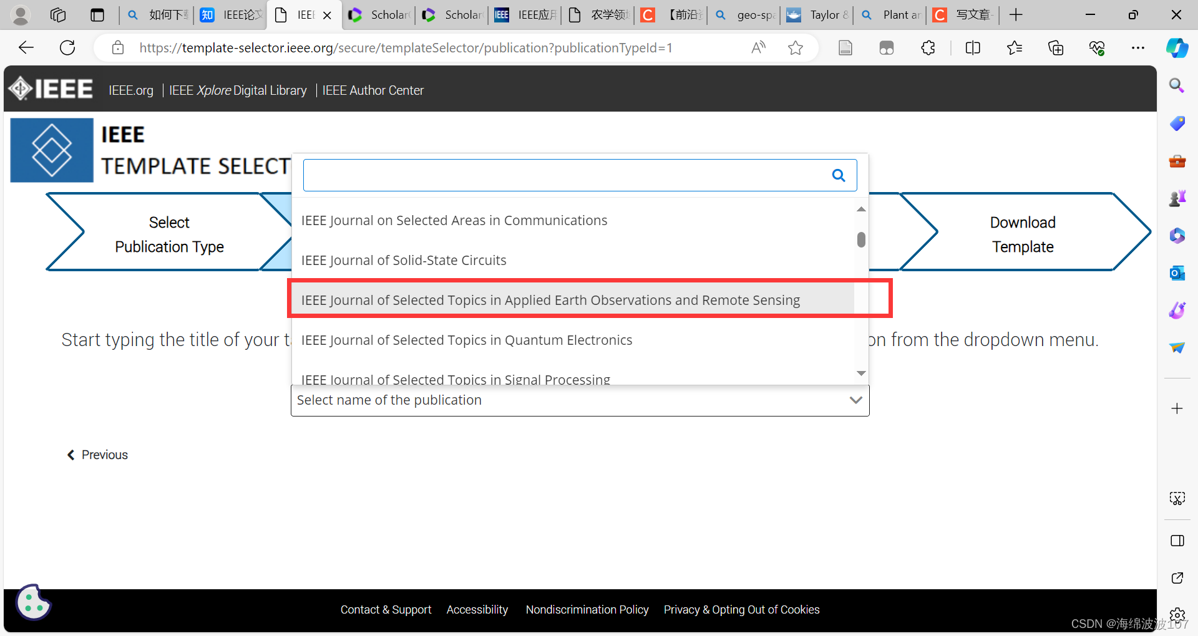Viewport: 1198px width, 636px height.
Task: Click the IEEE logo in header
Action: click(51, 89)
